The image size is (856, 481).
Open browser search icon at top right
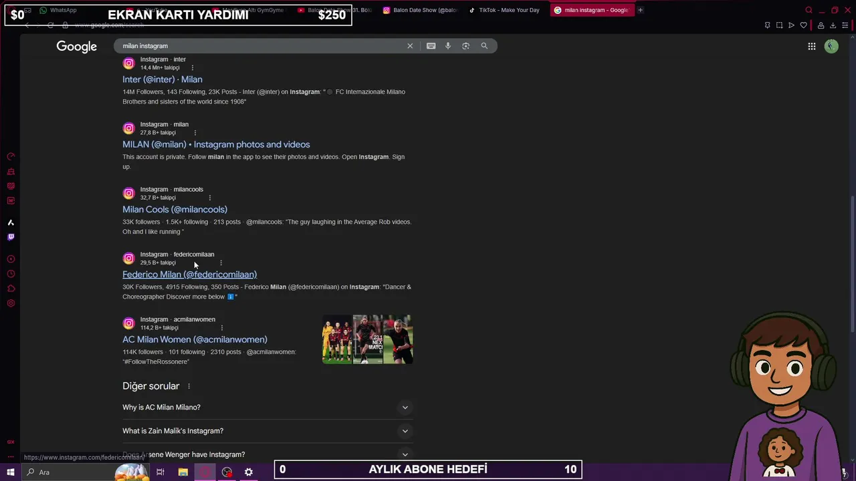pyautogui.click(x=809, y=10)
